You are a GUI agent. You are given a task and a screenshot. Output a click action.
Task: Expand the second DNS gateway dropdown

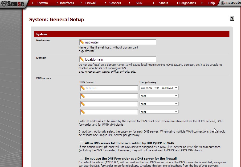(159, 96)
